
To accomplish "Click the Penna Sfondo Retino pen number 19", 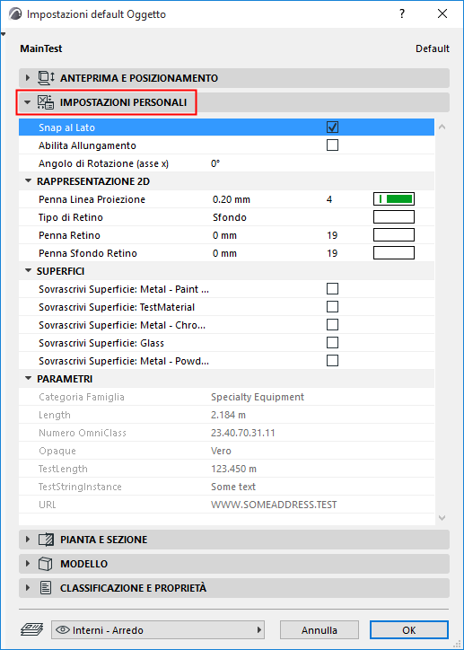I will (x=332, y=253).
